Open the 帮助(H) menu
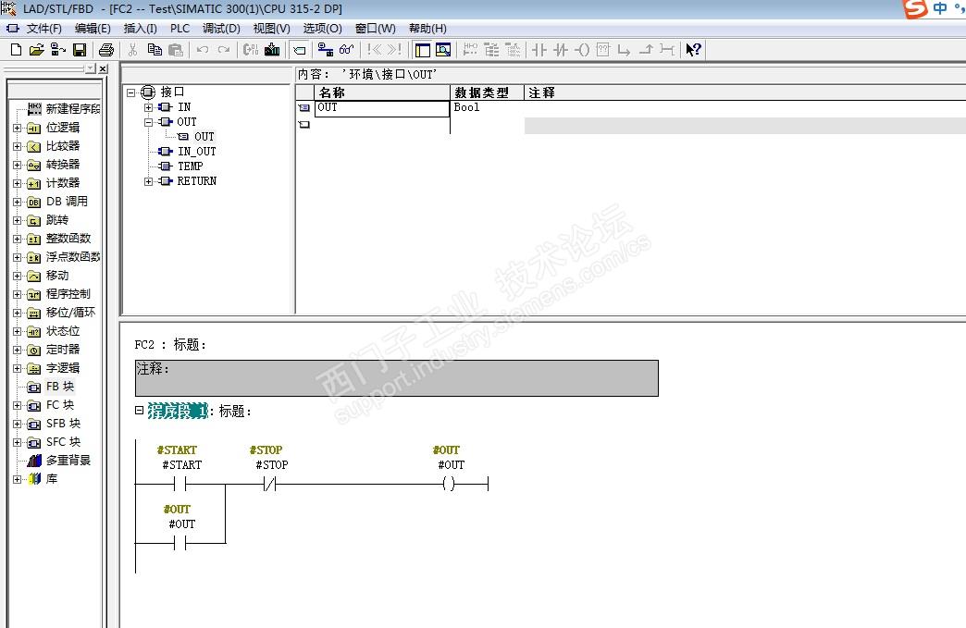The width and height of the screenshot is (966, 628). coord(427,29)
